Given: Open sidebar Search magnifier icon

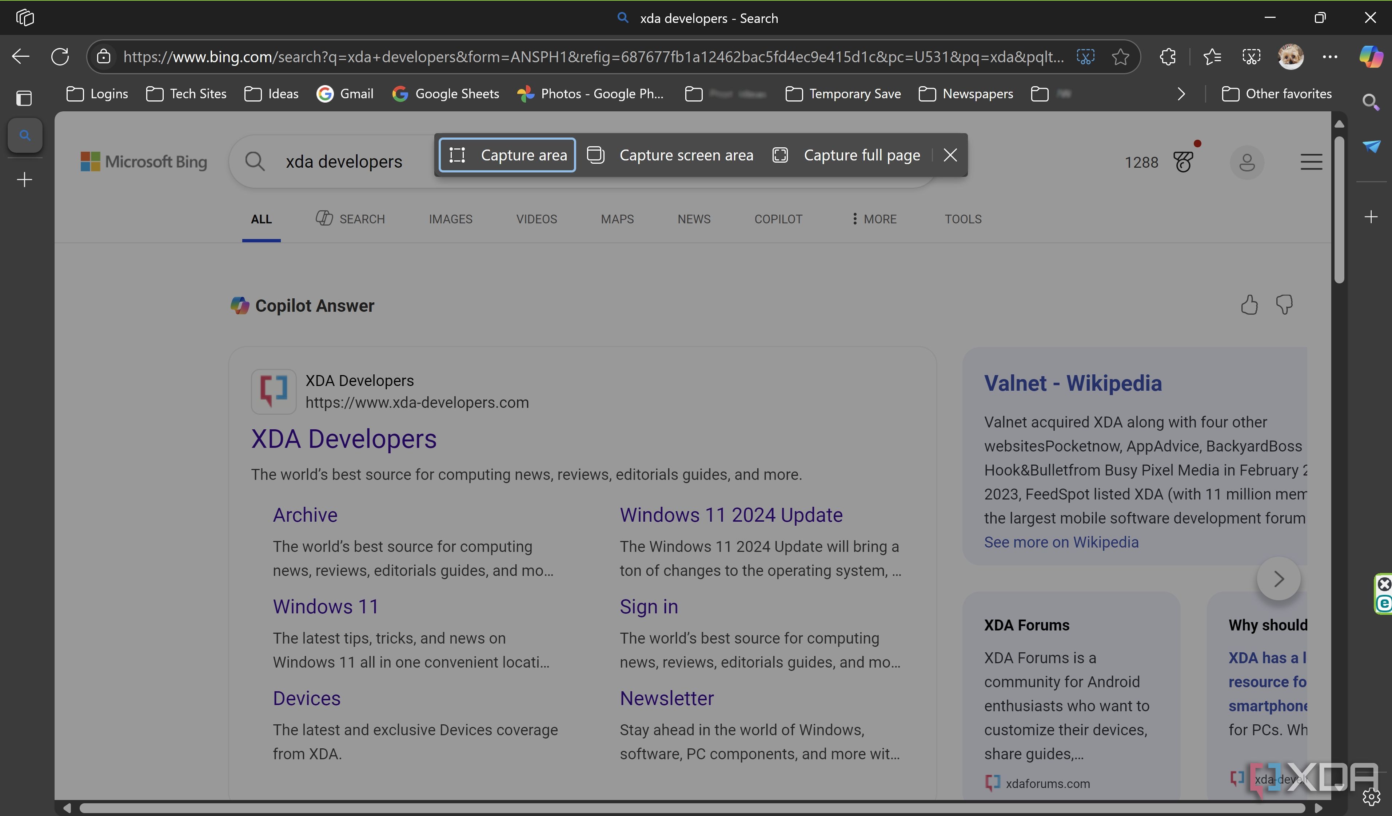Looking at the screenshot, I should 1371,101.
